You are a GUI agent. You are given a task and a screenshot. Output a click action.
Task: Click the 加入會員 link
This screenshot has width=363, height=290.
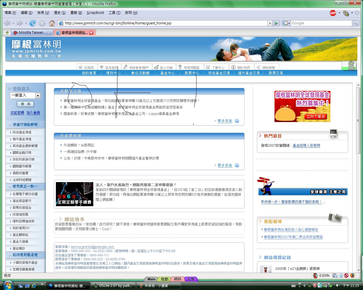click(x=33, y=113)
